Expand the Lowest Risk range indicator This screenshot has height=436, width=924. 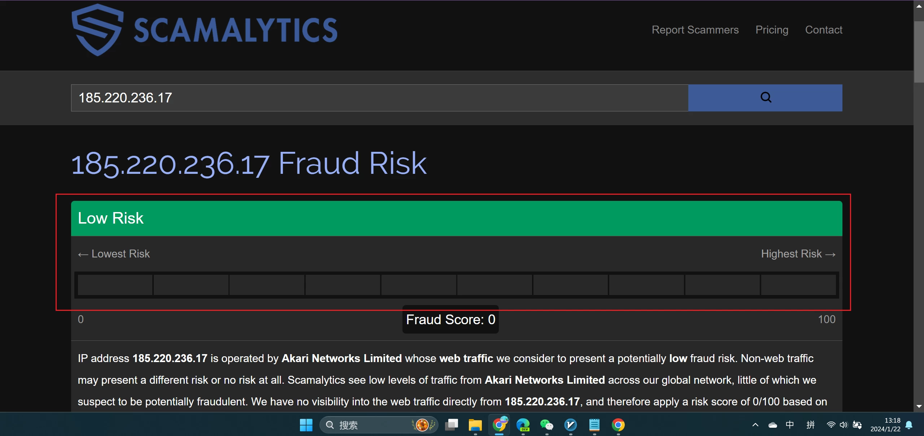113,253
